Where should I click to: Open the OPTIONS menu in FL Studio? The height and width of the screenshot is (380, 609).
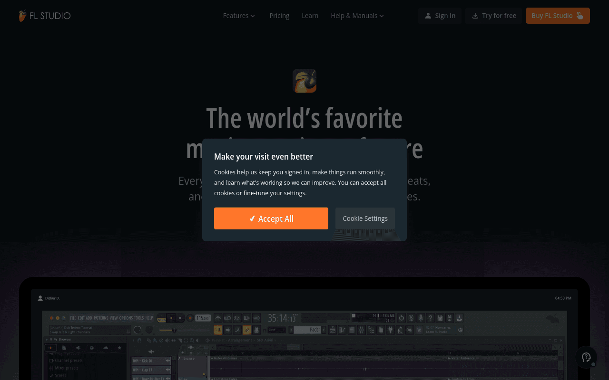point(126,318)
